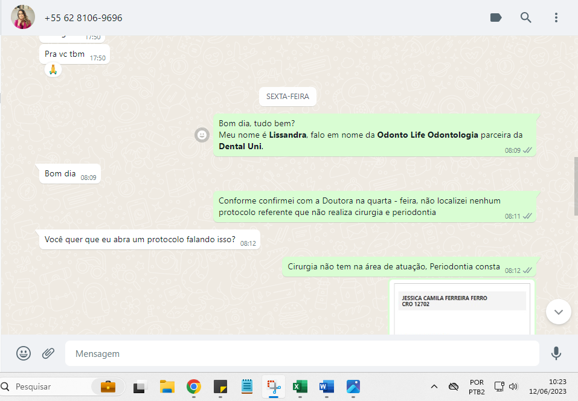This screenshot has height=401, width=578.
Task: Open the Jessica Camila Ferreira Ferro image
Action: pyautogui.click(x=462, y=308)
